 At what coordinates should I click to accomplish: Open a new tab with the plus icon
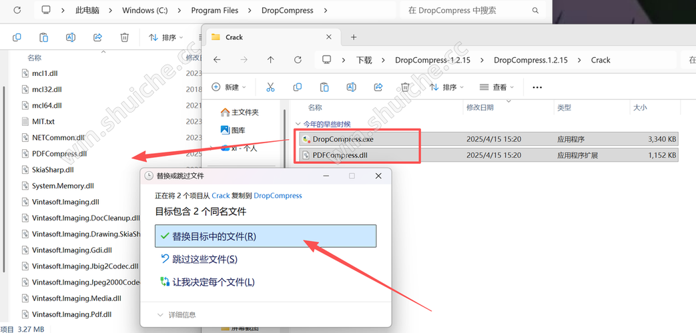point(354,37)
